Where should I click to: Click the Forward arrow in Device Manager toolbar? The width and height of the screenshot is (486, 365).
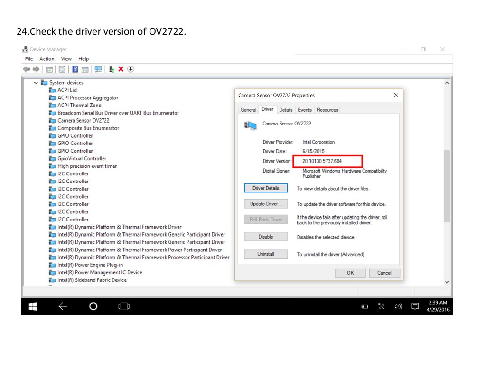pos(36,69)
